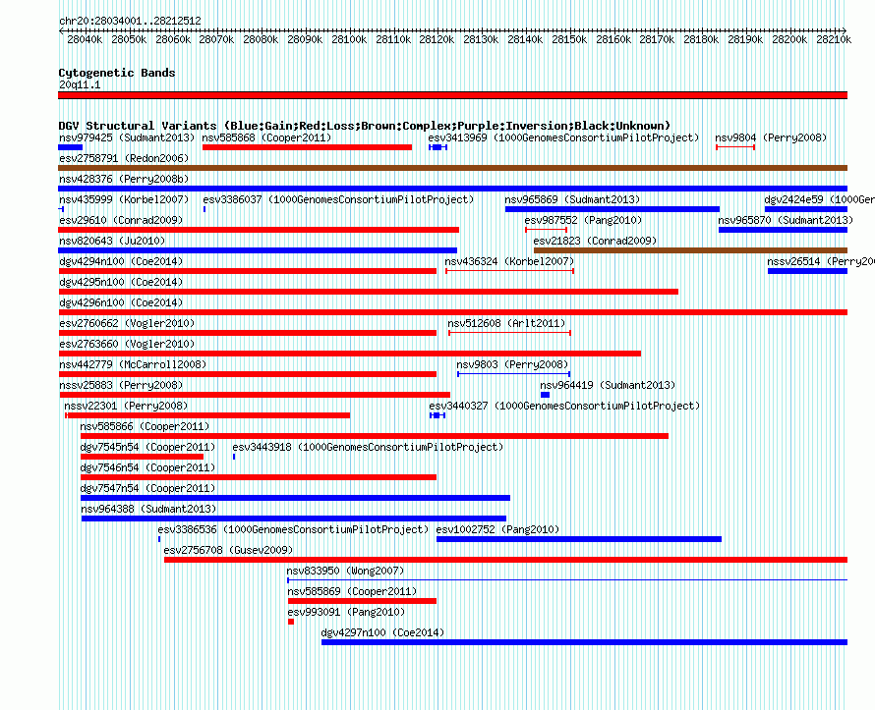Viewport: 875px width, 710px height.
Task: Click the nsv833950 (Wong2007) thin blue line
Action: point(567,580)
